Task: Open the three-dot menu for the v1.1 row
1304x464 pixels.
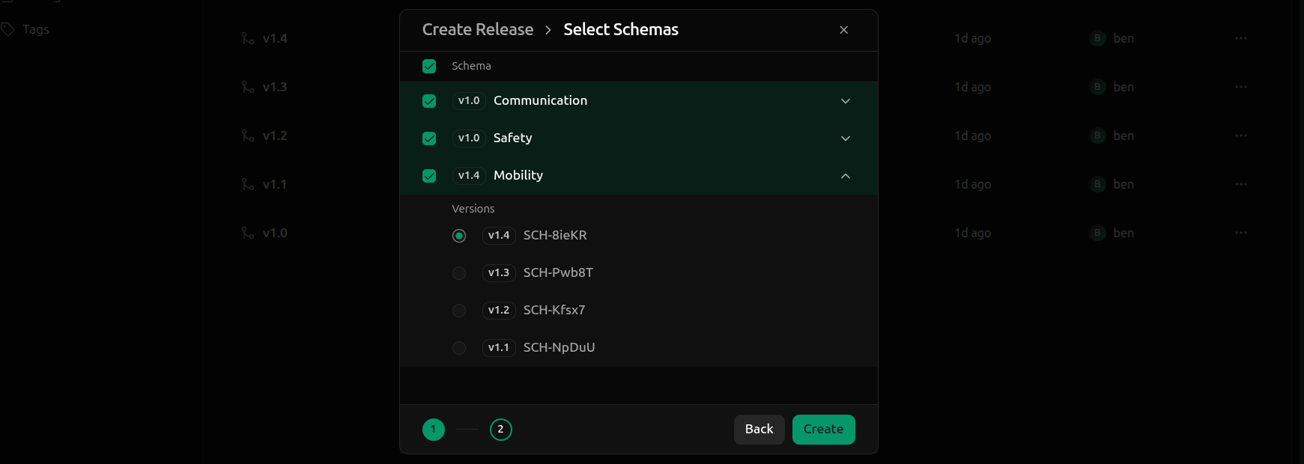Action: [x=1241, y=184]
